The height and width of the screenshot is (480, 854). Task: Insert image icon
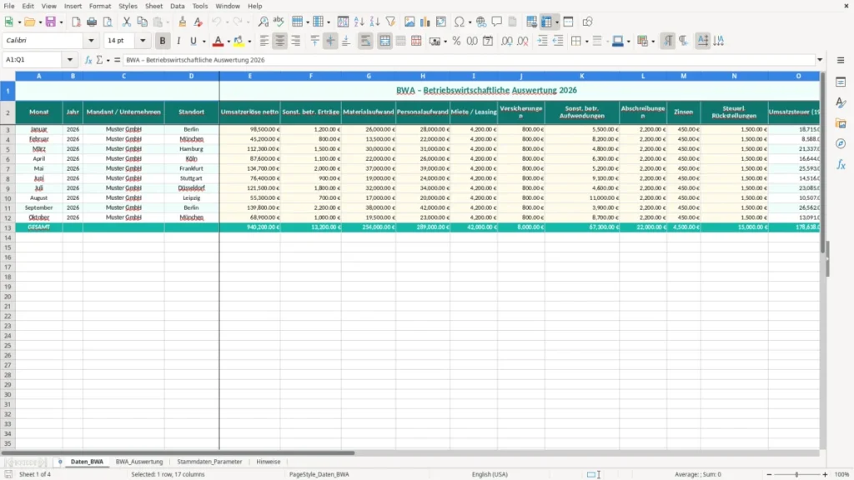coord(409,22)
